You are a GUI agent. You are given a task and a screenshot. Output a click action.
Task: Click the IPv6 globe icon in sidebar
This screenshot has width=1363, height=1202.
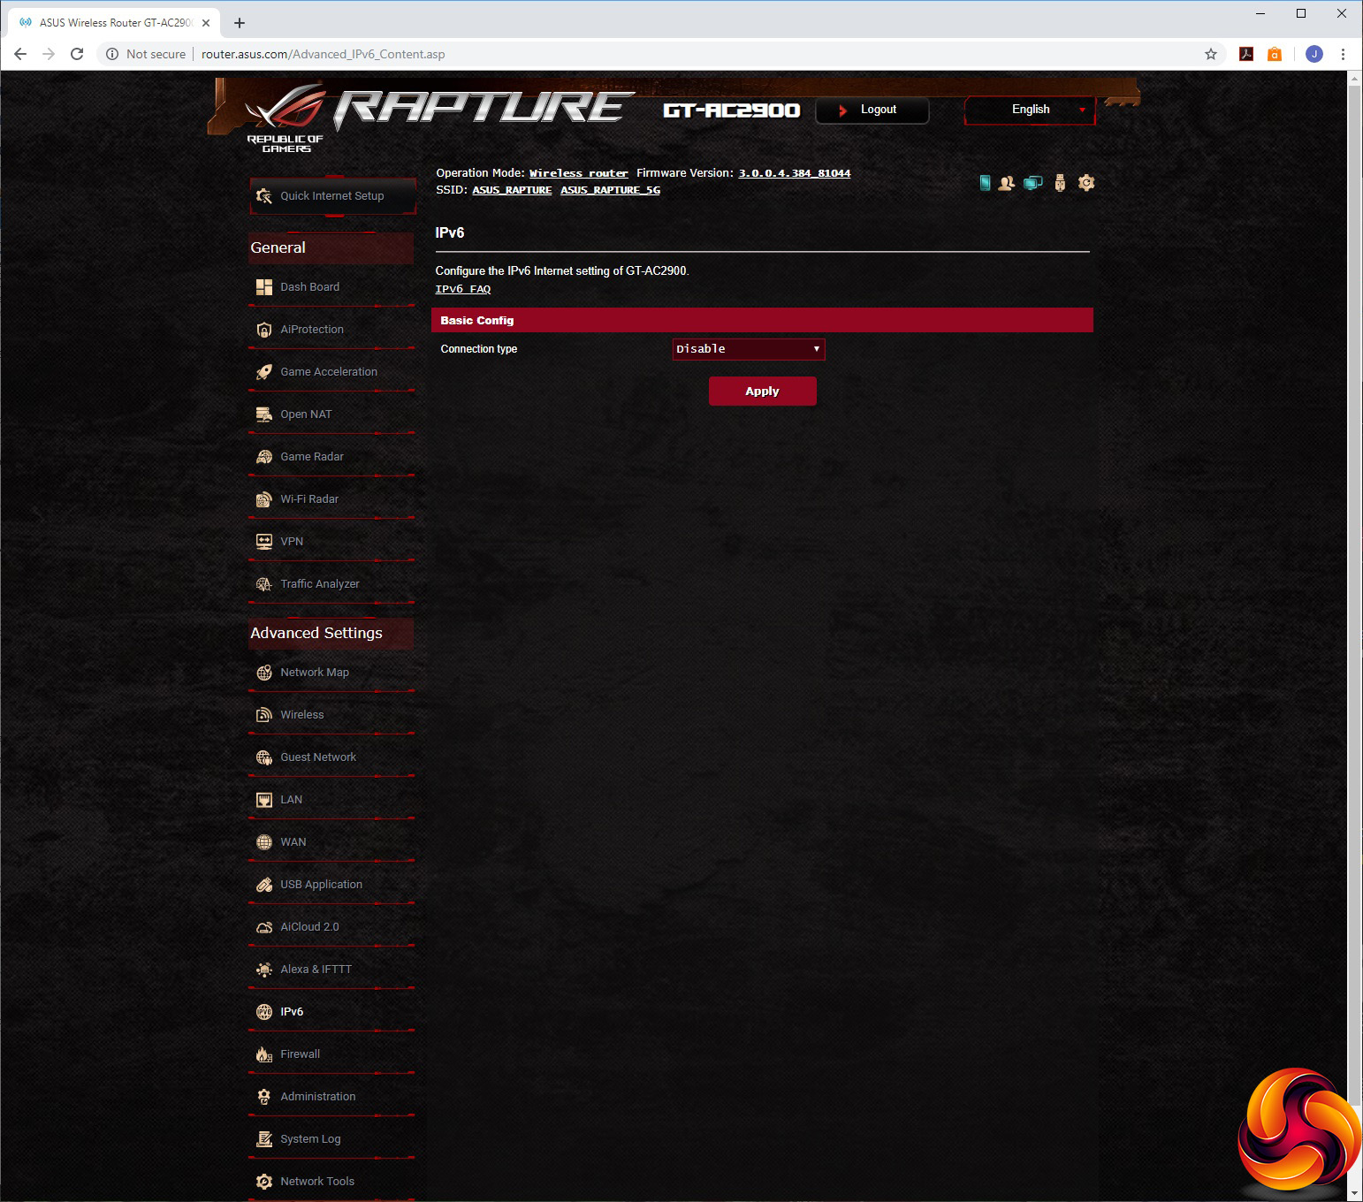[263, 1012]
